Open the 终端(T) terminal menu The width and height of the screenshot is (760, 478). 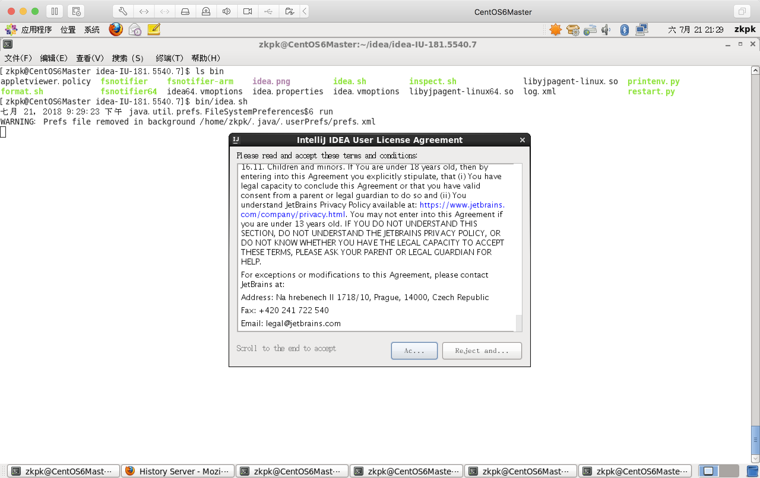pyautogui.click(x=169, y=58)
